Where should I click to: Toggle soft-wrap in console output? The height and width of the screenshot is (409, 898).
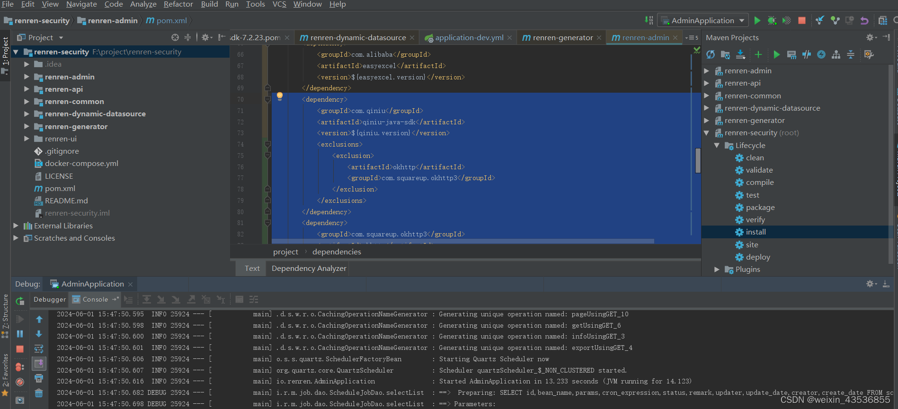[x=39, y=349]
